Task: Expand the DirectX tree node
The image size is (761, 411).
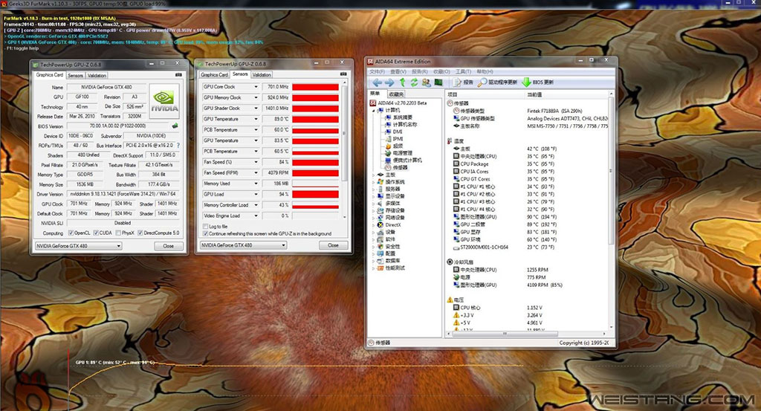Action: click(374, 224)
